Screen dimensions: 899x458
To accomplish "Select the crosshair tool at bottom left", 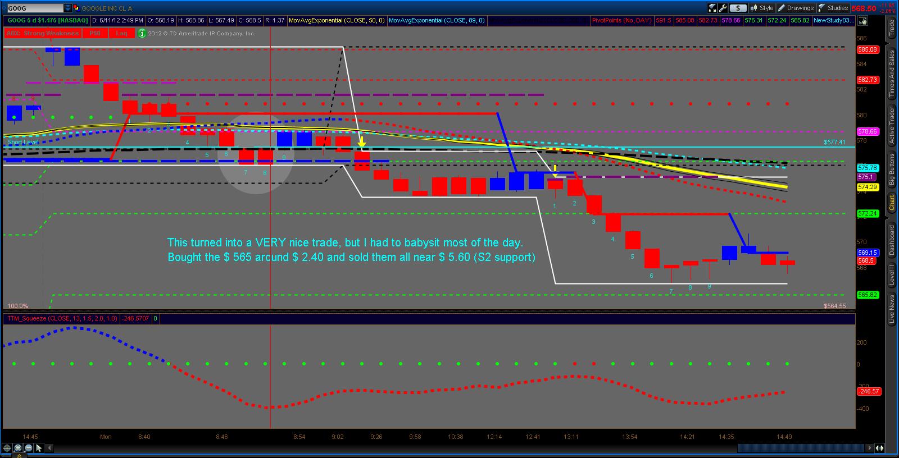I will click(x=7, y=448).
